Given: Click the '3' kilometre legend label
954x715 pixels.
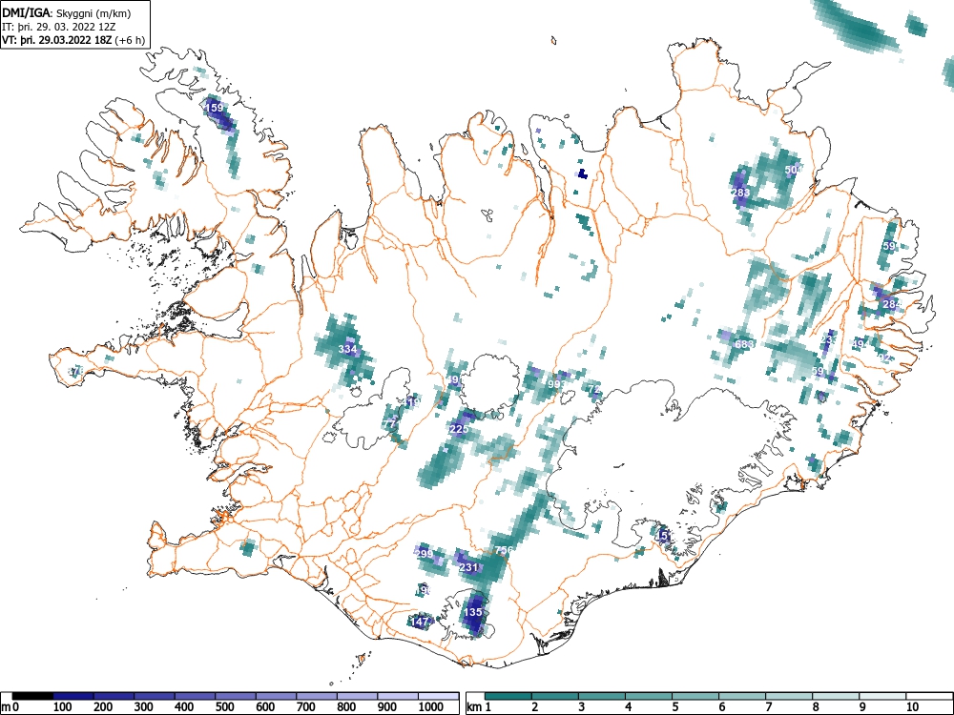Looking at the screenshot, I should pos(582,707).
